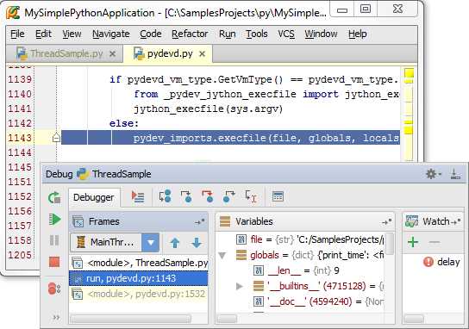Click line number 1140 in gutter
The image size is (469, 329).
click(20, 94)
